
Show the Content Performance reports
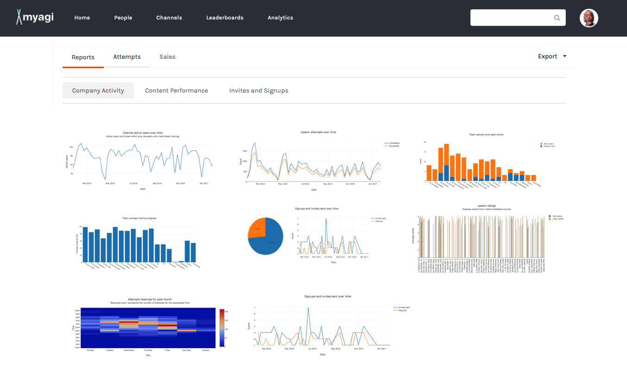coord(177,91)
